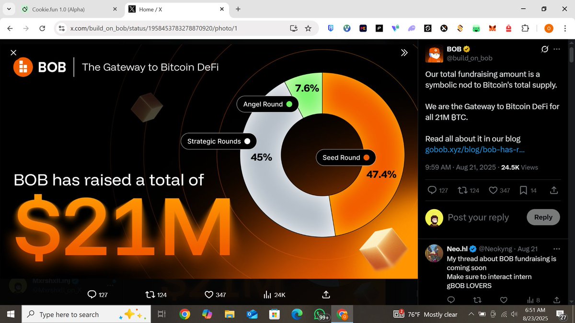The image size is (575, 323).
Task: Show hidden system tray icons
Action: coord(471,314)
